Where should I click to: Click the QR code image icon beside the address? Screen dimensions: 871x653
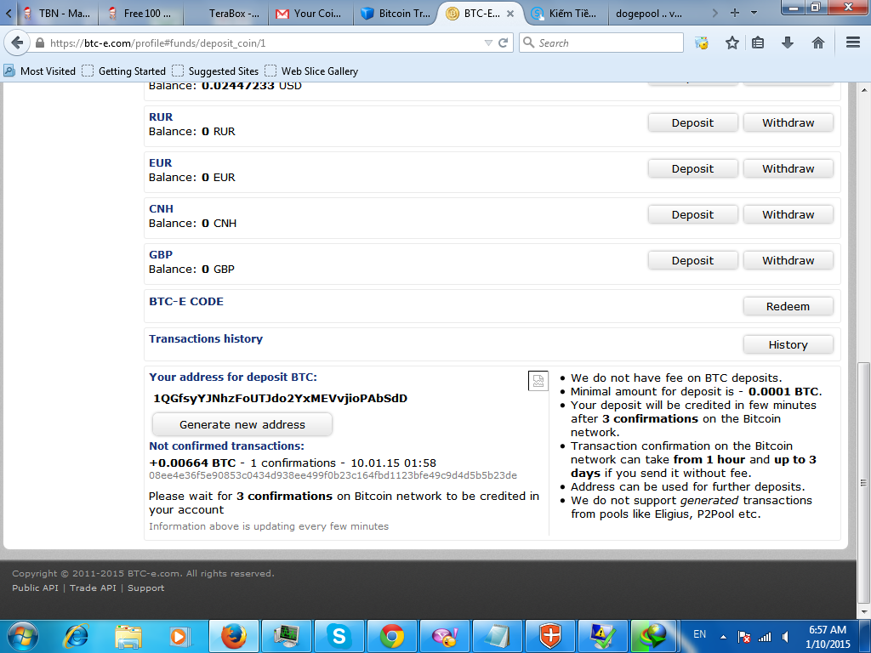pyautogui.click(x=538, y=381)
